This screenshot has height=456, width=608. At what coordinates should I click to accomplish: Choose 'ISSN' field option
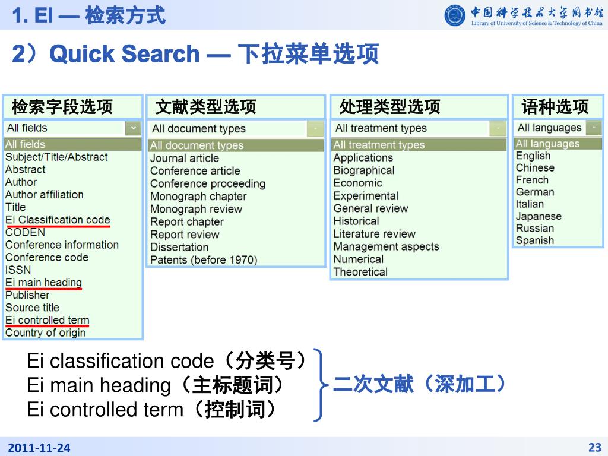[x=18, y=270]
